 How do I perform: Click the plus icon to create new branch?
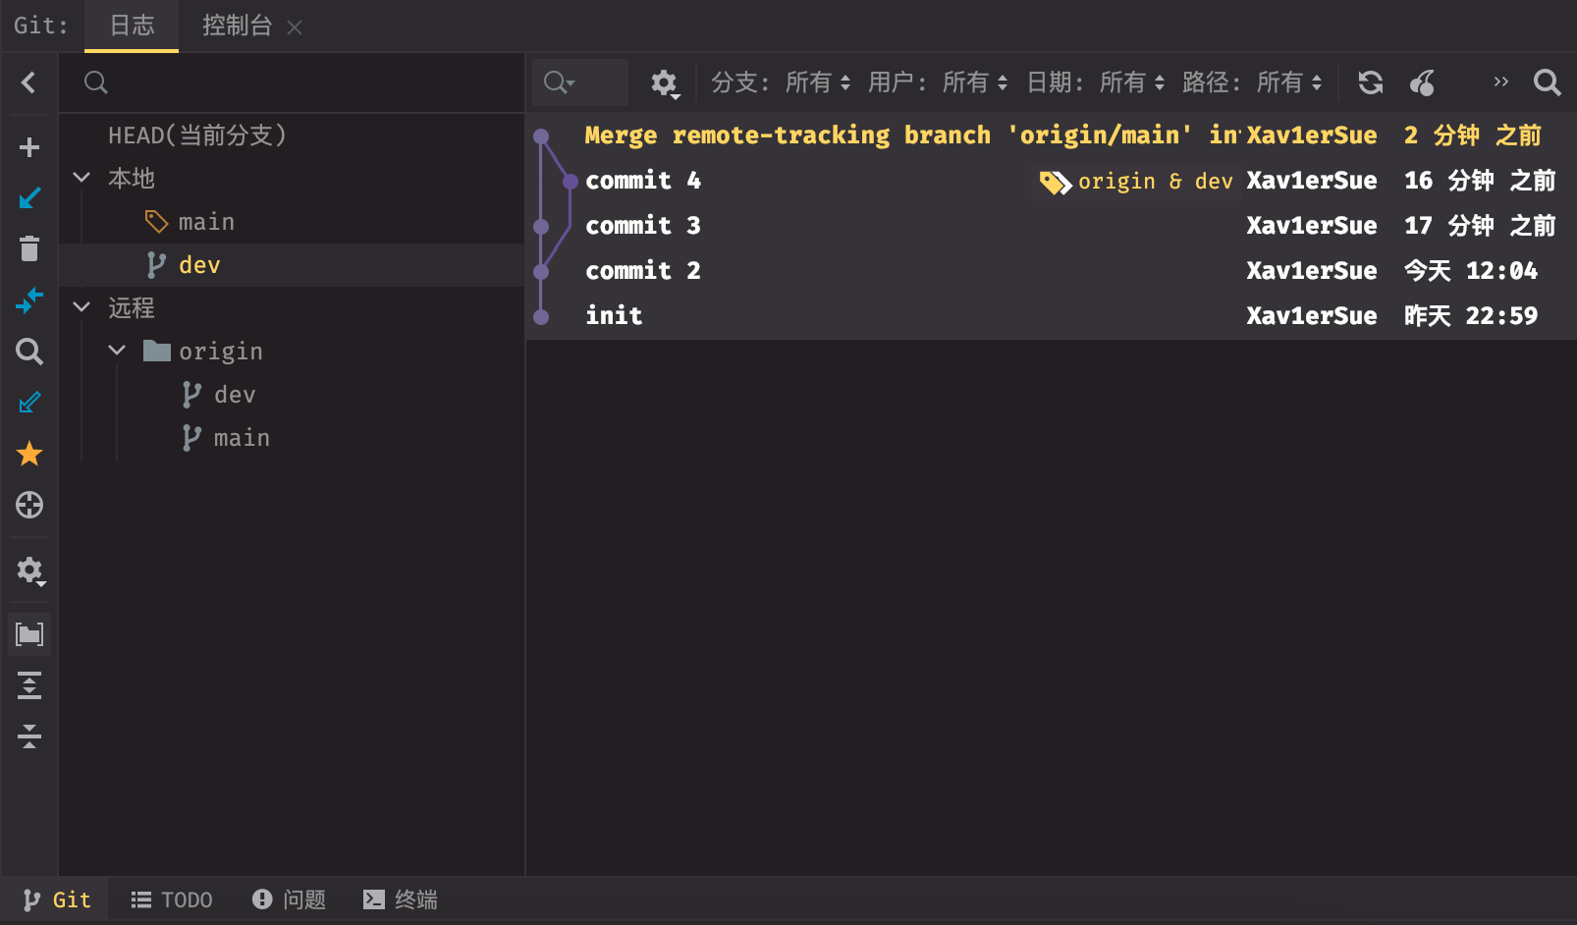(29, 147)
